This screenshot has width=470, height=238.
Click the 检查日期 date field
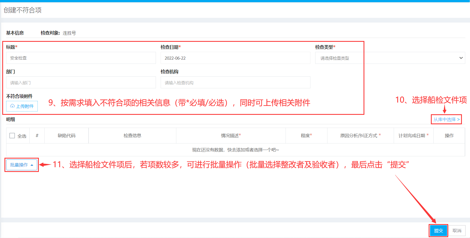pos(236,58)
